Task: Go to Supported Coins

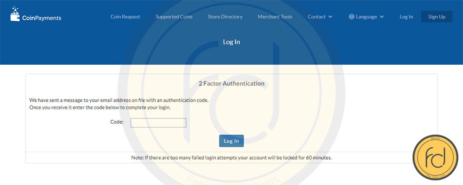Action: pos(174,17)
